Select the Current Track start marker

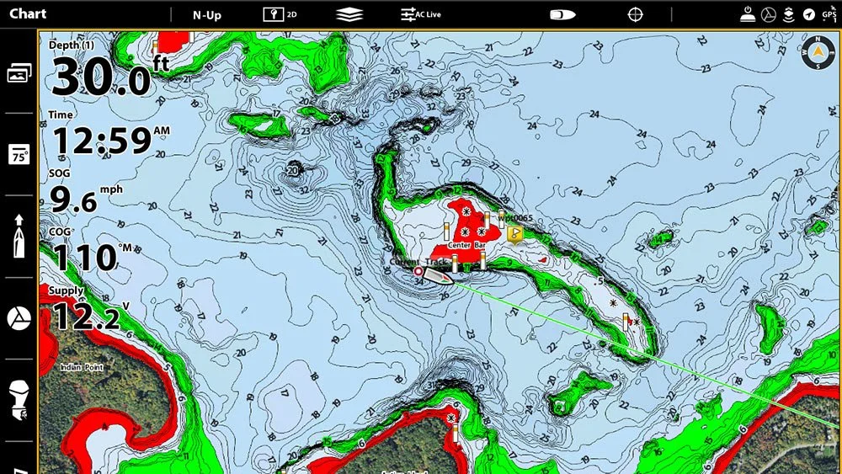[418, 272]
